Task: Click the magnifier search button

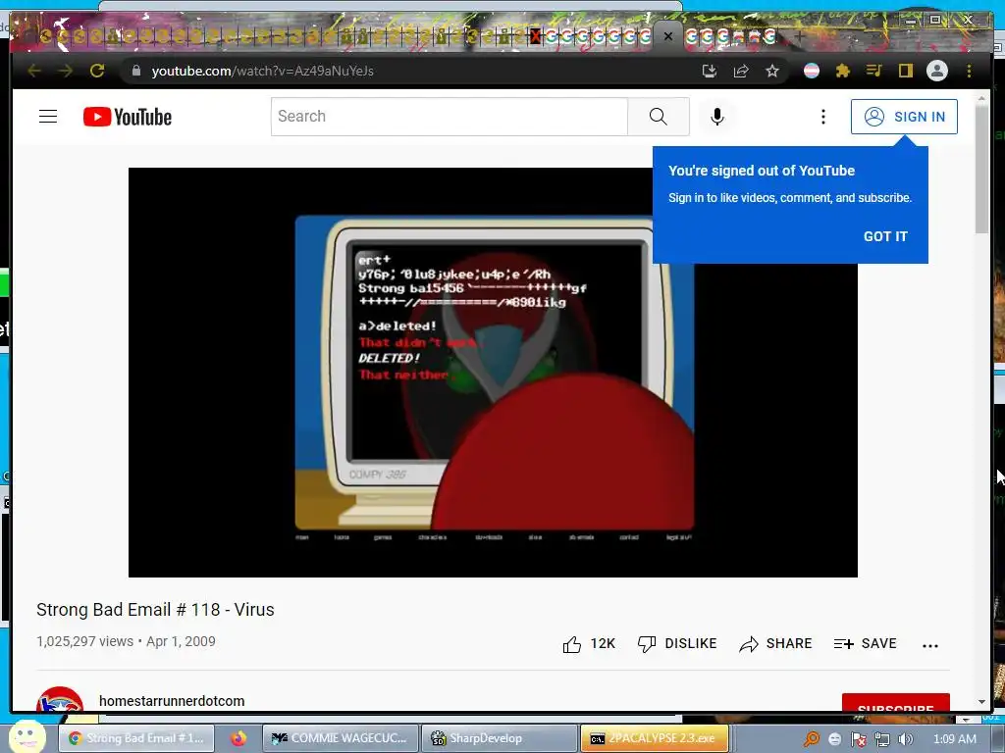Action: [x=659, y=117]
